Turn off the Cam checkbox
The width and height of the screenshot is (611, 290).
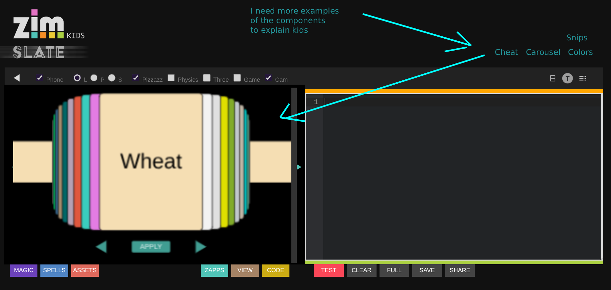click(x=269, y=78)
